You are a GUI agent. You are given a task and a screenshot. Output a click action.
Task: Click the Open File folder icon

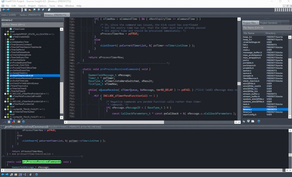[x=30, y=10]
